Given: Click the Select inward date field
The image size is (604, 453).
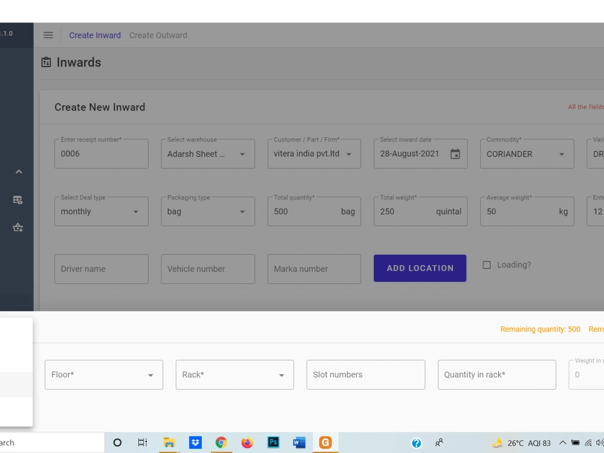Looking at the screenshot, I should click(x=420, y=153).
